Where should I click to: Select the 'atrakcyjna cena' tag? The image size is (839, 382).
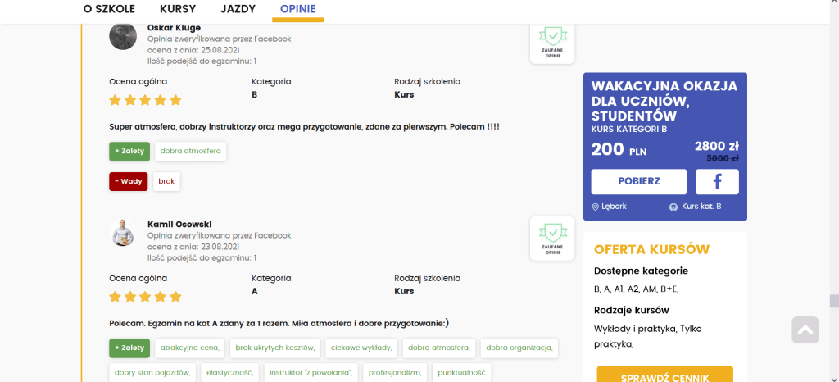(189, 348)
